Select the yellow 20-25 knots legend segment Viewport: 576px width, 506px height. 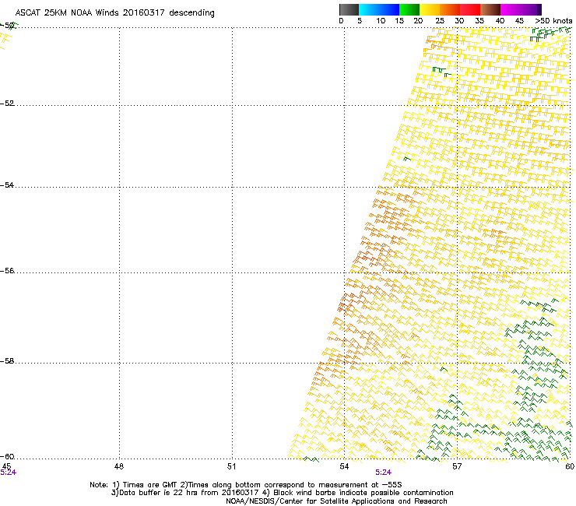[x=430, y=9]
